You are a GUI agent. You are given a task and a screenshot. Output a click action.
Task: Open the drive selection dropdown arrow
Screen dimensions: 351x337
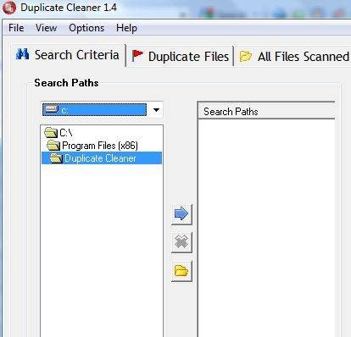tap(156, 110)
